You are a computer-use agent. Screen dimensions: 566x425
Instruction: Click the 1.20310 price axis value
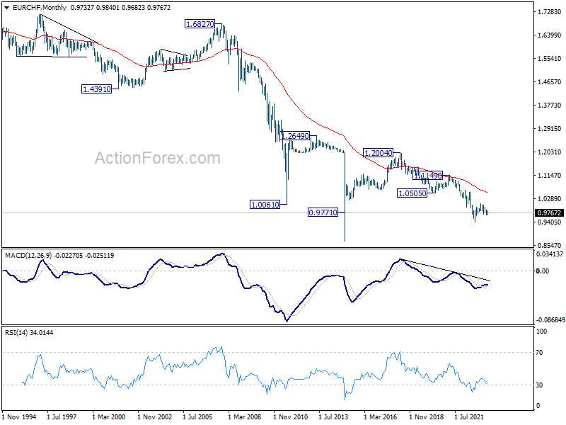(x=549, y=152)
